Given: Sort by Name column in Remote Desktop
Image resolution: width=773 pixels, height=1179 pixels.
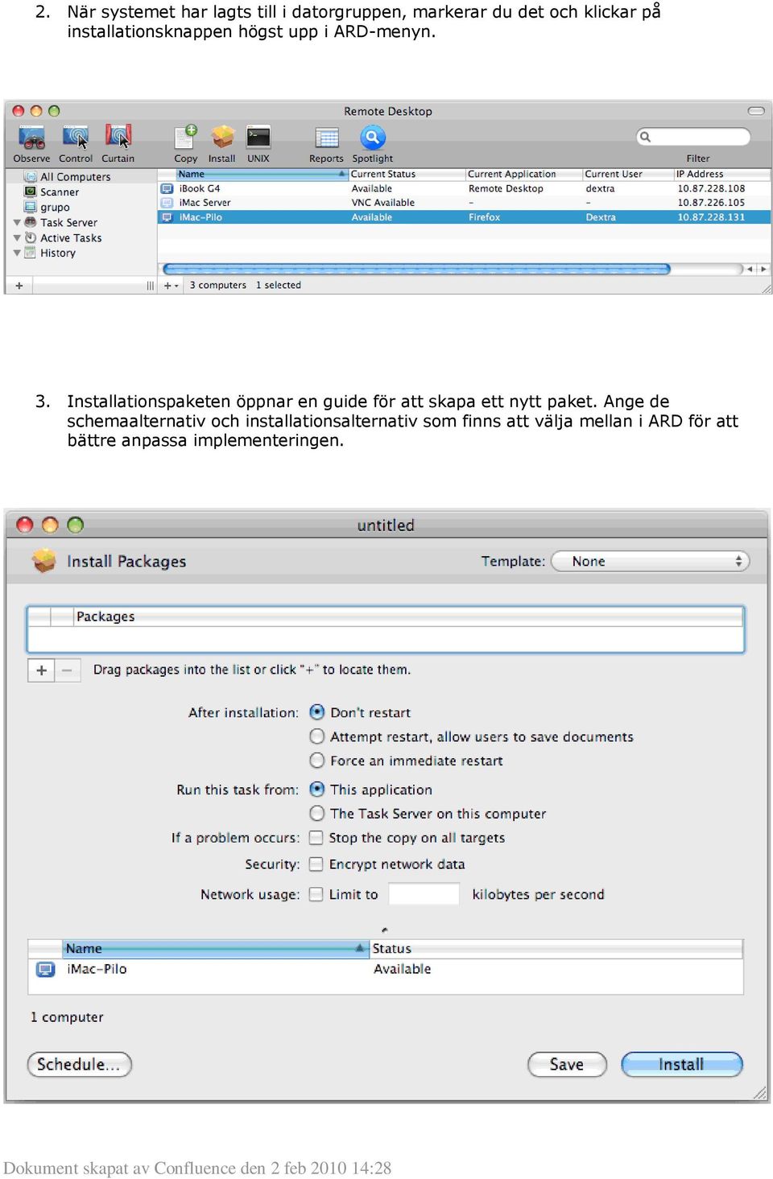Looking at the screenshot, I should [x=262, y=174].
